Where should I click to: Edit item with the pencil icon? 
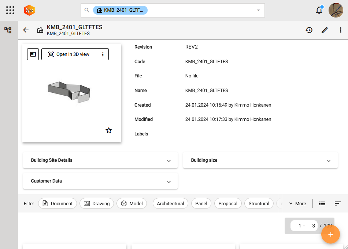click(325, 30)
